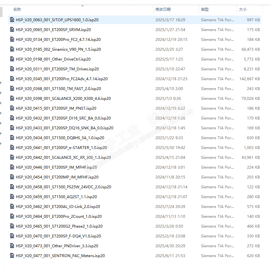This screenshot has width=271, height=272.
Task: Click file icon of HSP_V20_0432_001_ET200SP_DI16_SRC_BA_0.0.isp20
Action: tap(12, 118)
